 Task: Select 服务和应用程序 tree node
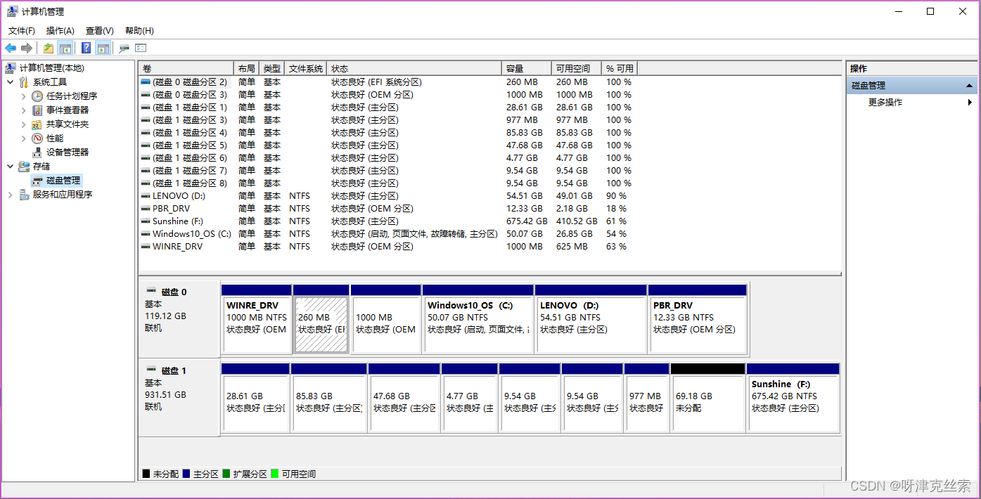[x=63, y=195]
